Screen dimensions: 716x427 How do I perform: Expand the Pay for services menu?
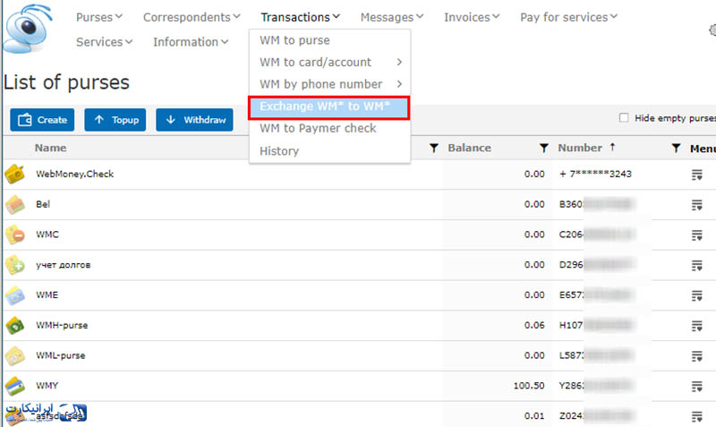pyautogui.click(x=568, y=17)
